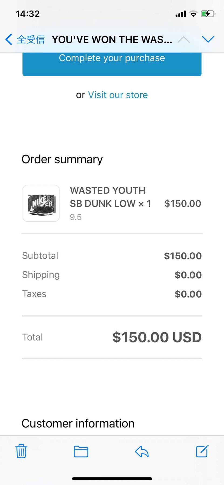
Task: Tap the $150.00 USD total amount
Action: [x=157, y=337]
